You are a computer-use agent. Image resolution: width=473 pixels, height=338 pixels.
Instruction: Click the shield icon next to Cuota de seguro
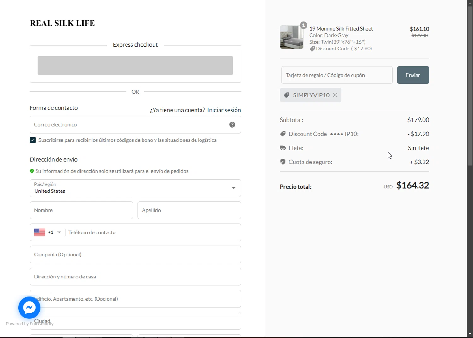tap(283, 162)
